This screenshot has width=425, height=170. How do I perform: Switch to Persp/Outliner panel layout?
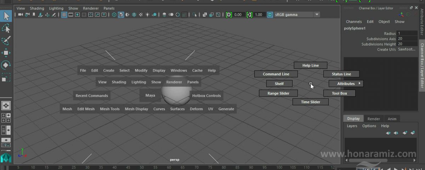tap(6, 130)
